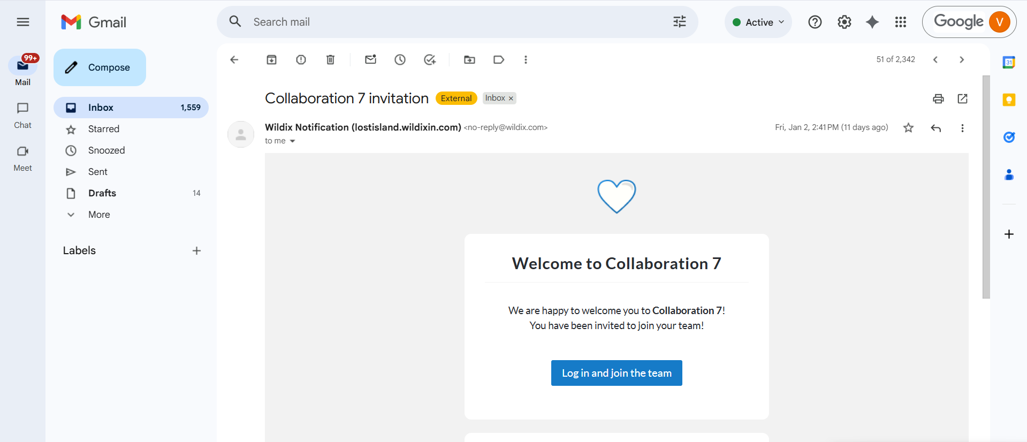Snooze this email with the clock icon

coord(400,59)
